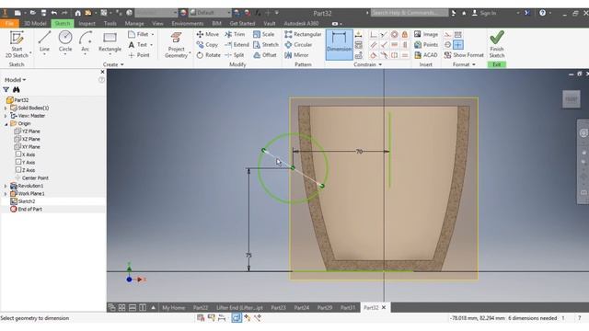The width and height of the screenshot is (589, 331).
Task: Apply the Stretch tool
Action: tap(266, 45)
